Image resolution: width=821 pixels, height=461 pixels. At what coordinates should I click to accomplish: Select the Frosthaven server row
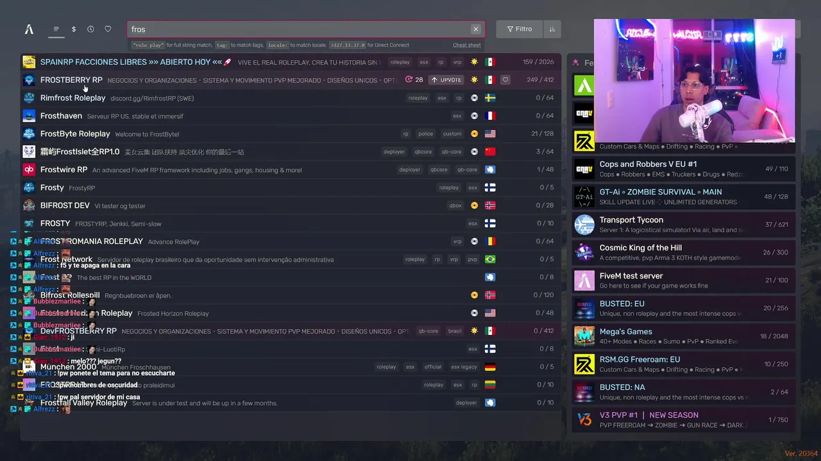click(291, 116)
